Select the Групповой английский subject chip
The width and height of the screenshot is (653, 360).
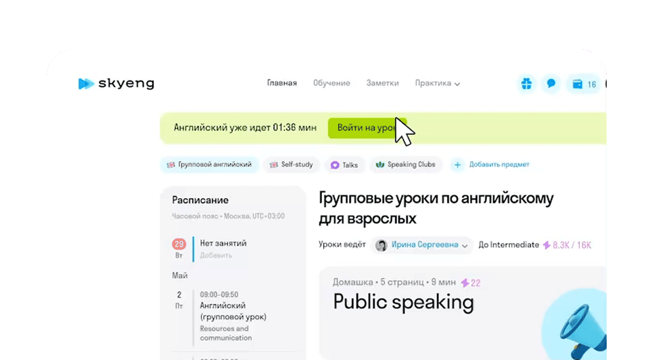tap(209, 165)
